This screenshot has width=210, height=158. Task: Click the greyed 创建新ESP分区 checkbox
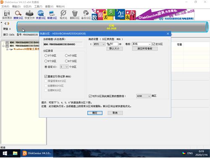[46, 86]
